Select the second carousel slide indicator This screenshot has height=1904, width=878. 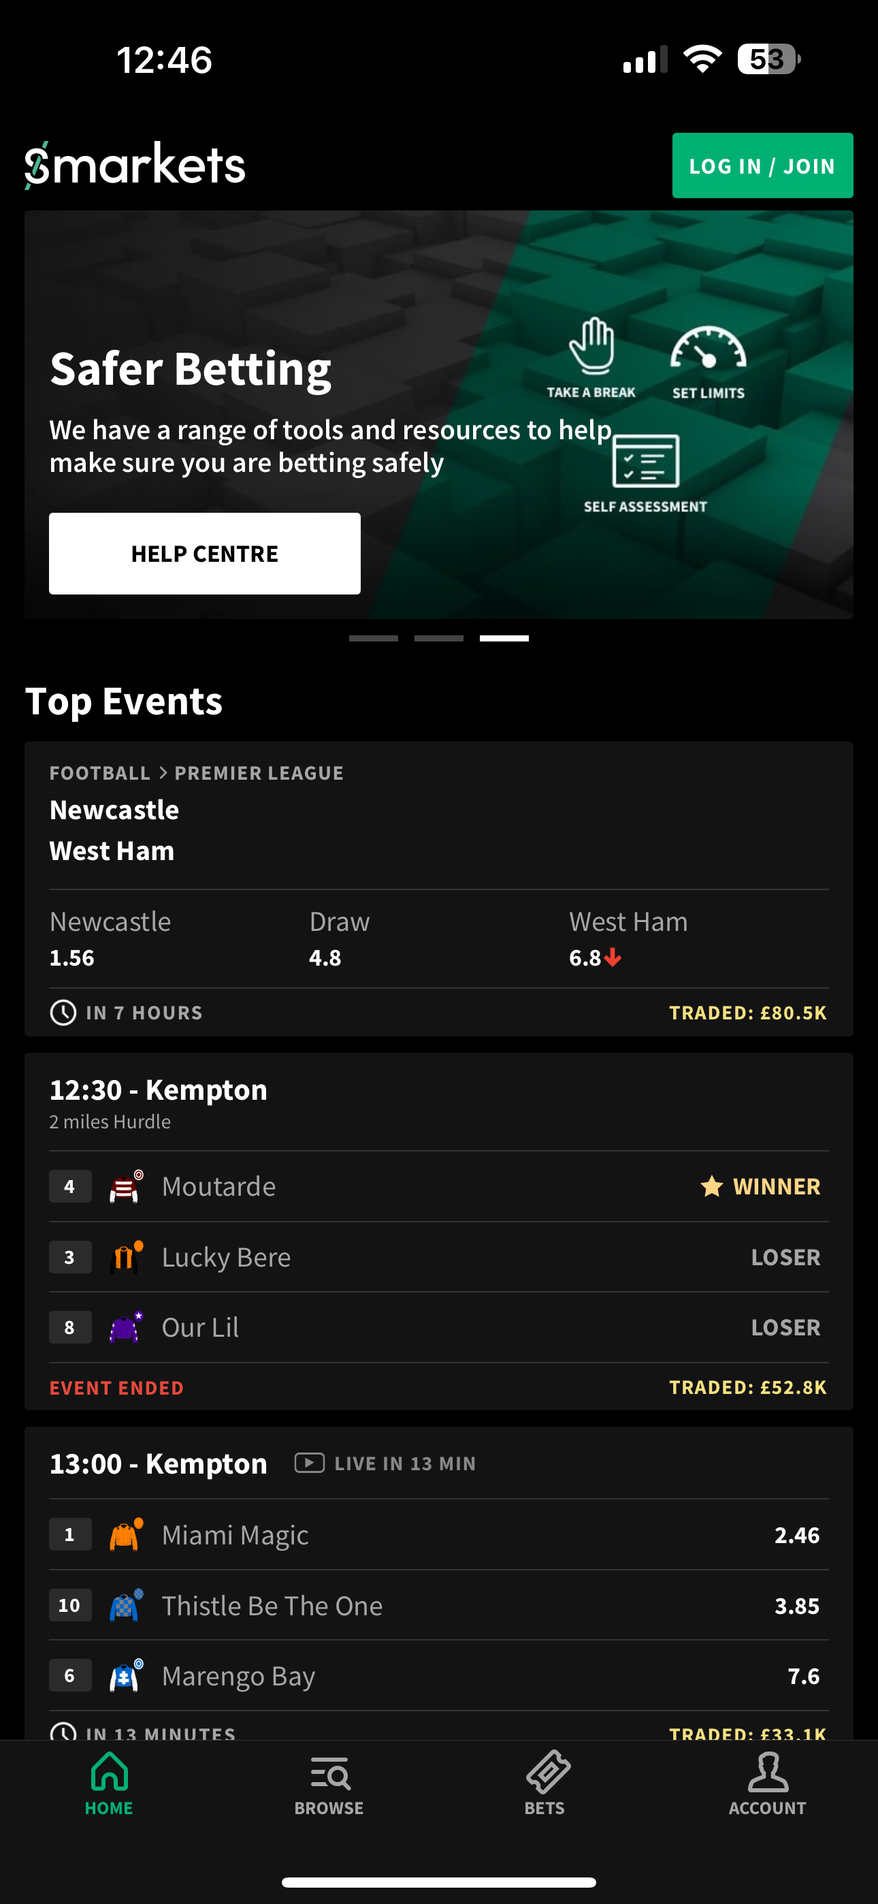pyautogui.click(x=439, y=638)
